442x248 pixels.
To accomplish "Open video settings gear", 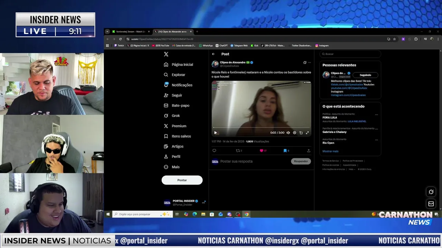I will pyautogui.click(x=295, y=133).
